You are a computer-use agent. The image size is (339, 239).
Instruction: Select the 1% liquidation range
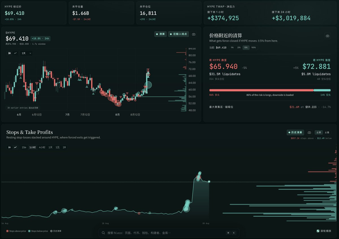pos(232,47)
